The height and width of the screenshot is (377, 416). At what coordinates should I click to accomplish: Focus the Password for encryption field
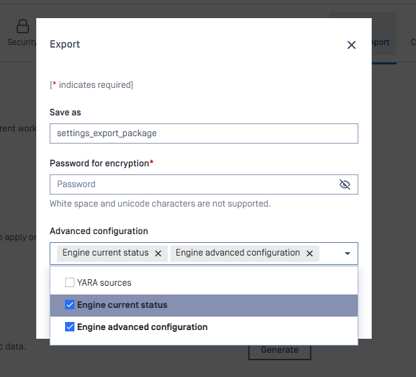point(204,184)
